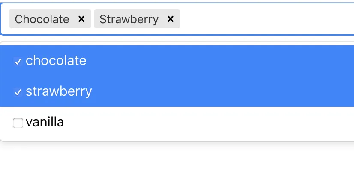This screenshot has height=194, width=354.
Task: Tick the empty box beside vanilla
Action: tap(18, 123)
